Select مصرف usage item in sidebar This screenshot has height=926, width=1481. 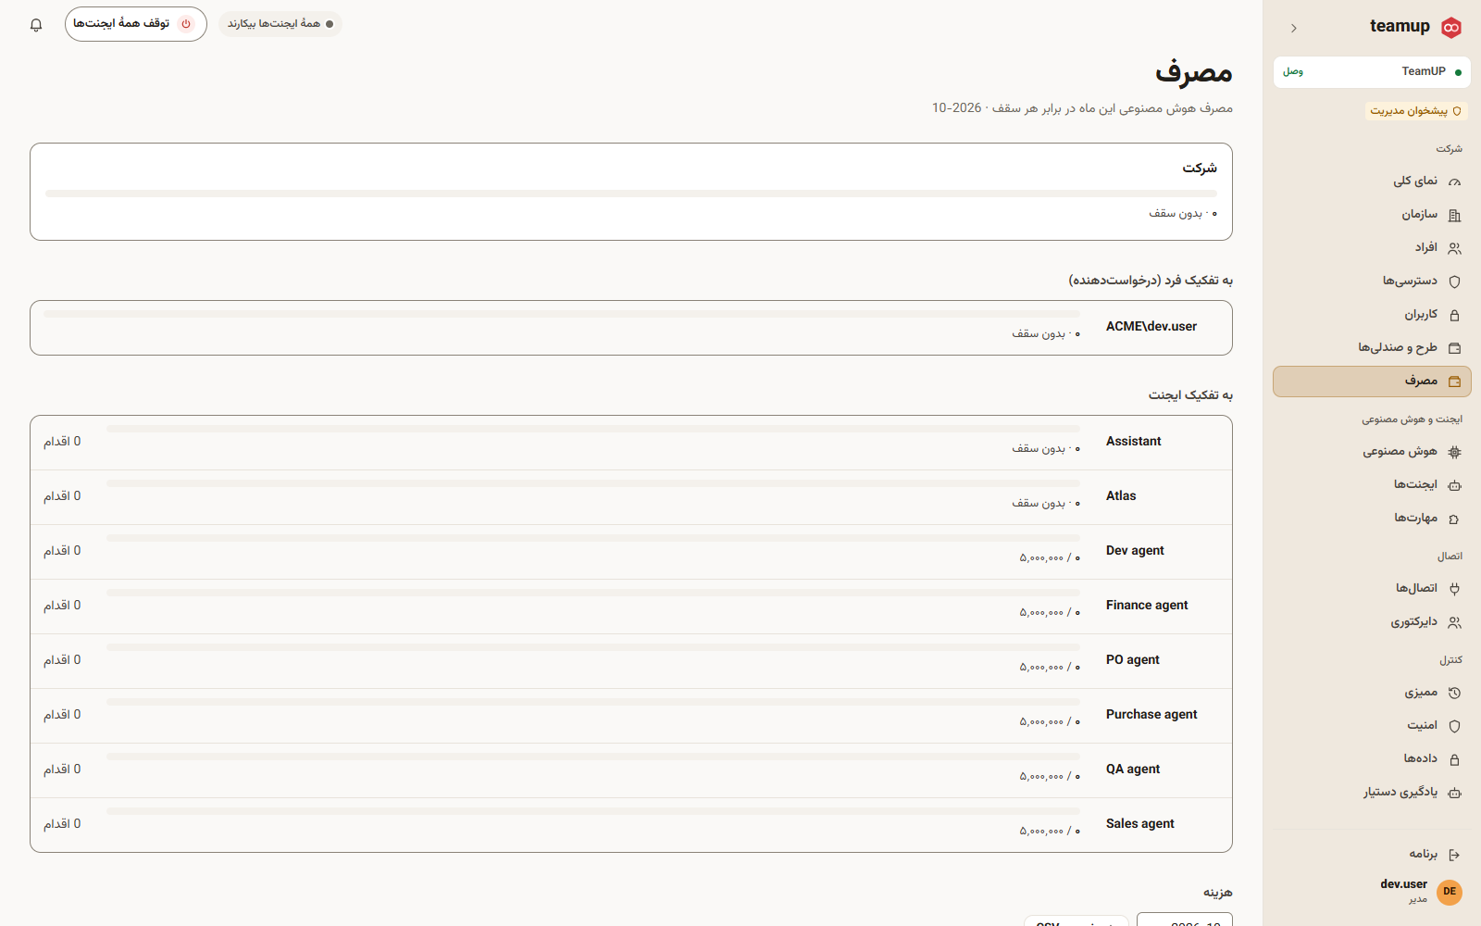[1372, 382]
